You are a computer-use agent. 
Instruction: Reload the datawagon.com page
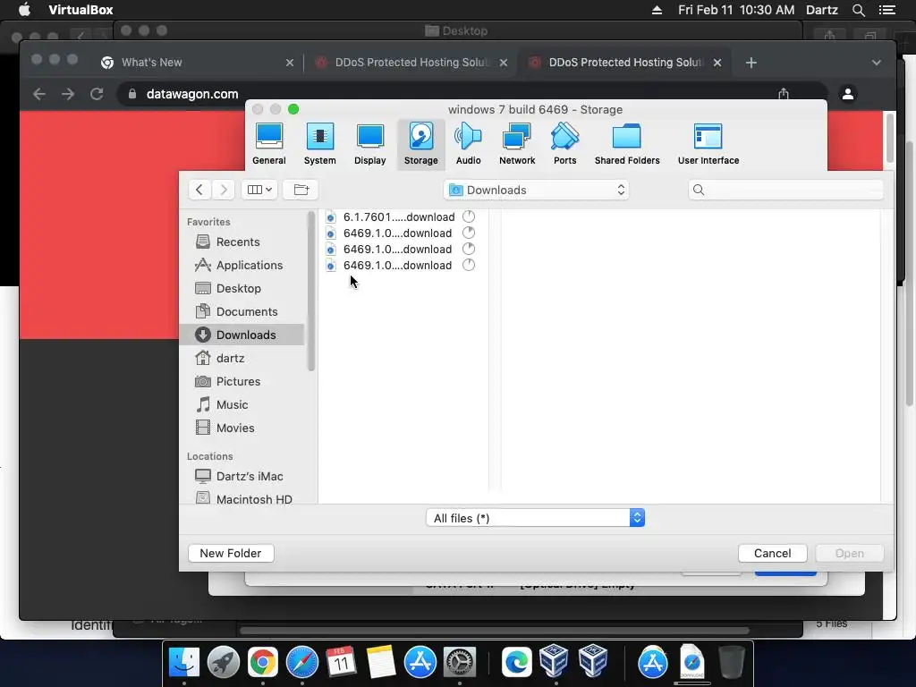pyautogui.click(x=97, y=93)
